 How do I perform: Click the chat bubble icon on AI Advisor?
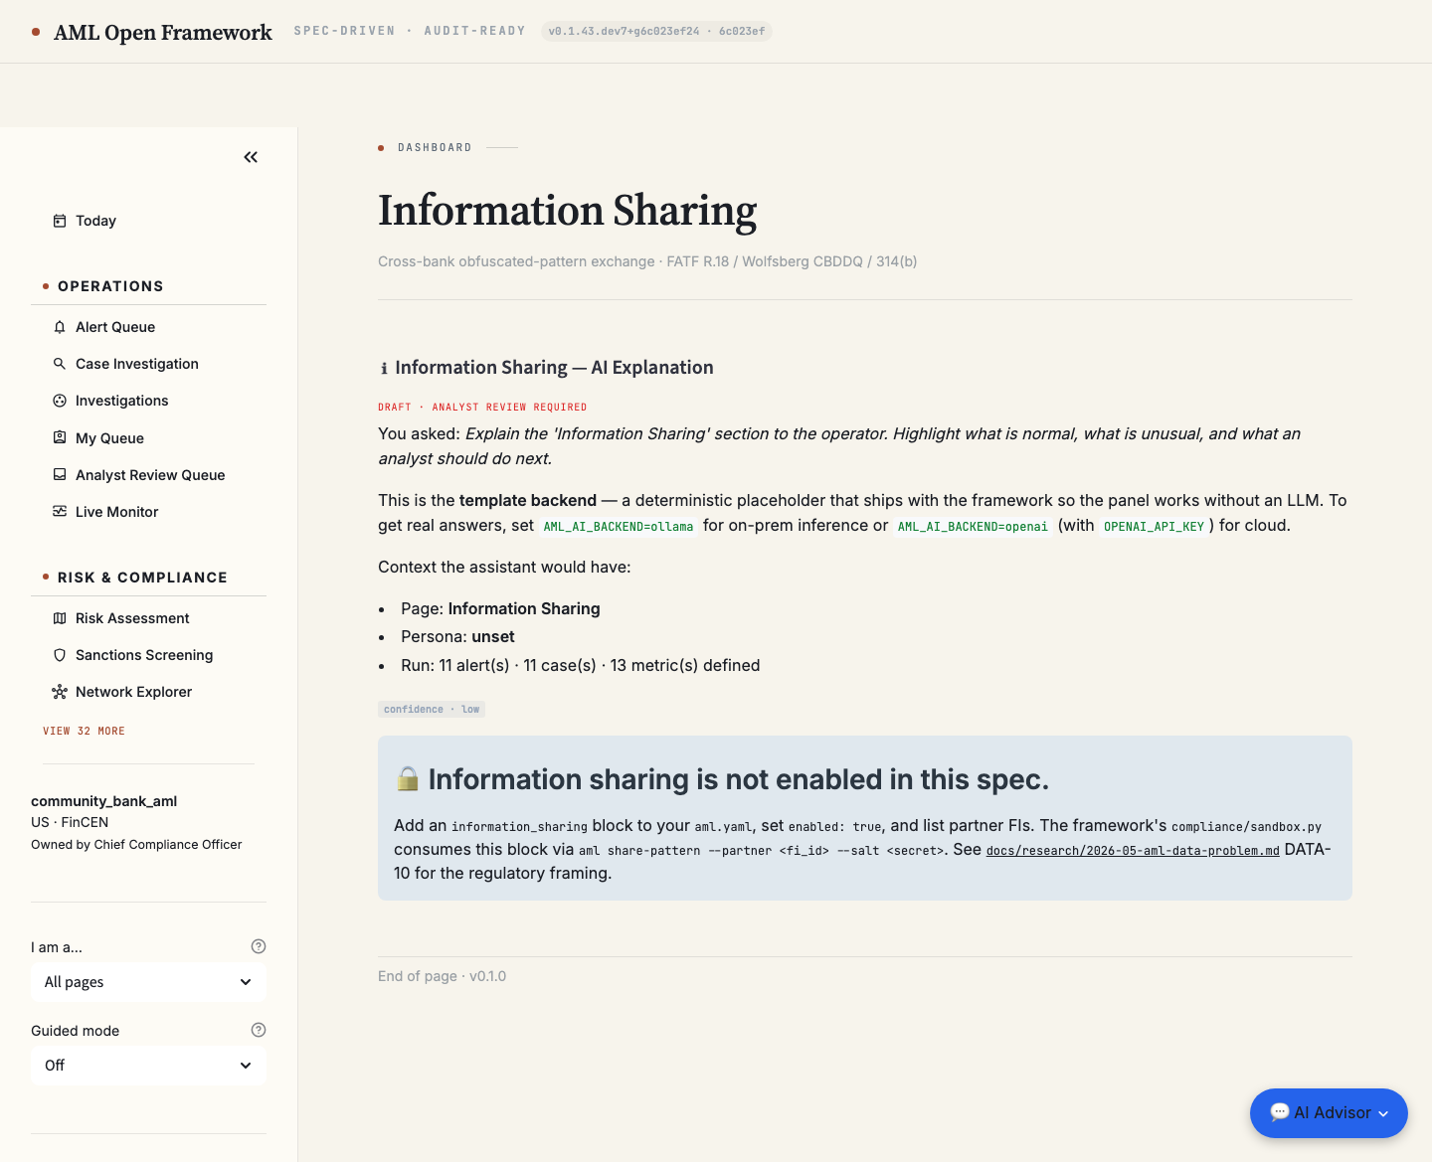coord(1280,1112)
